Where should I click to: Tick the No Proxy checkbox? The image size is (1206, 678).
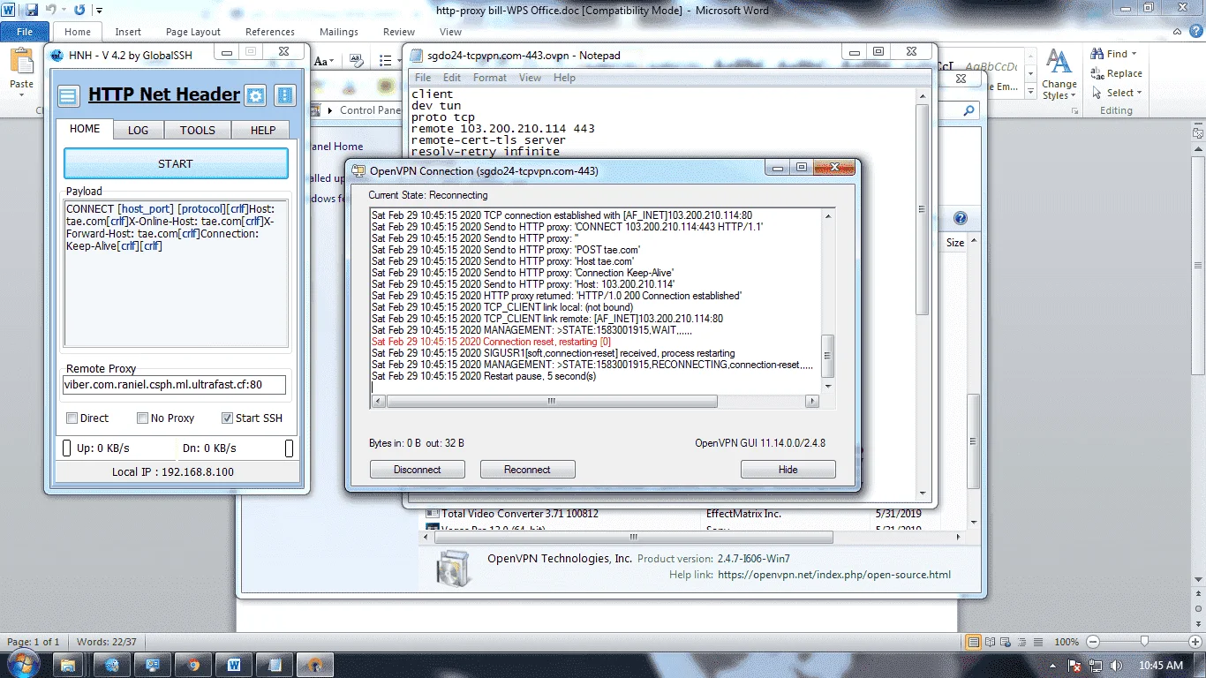143,418
